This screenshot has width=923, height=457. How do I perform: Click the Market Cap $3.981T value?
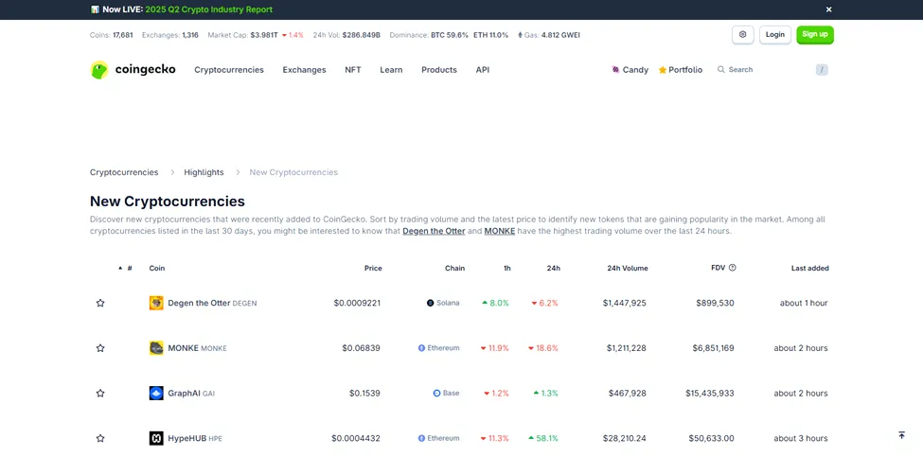point(264,35)
